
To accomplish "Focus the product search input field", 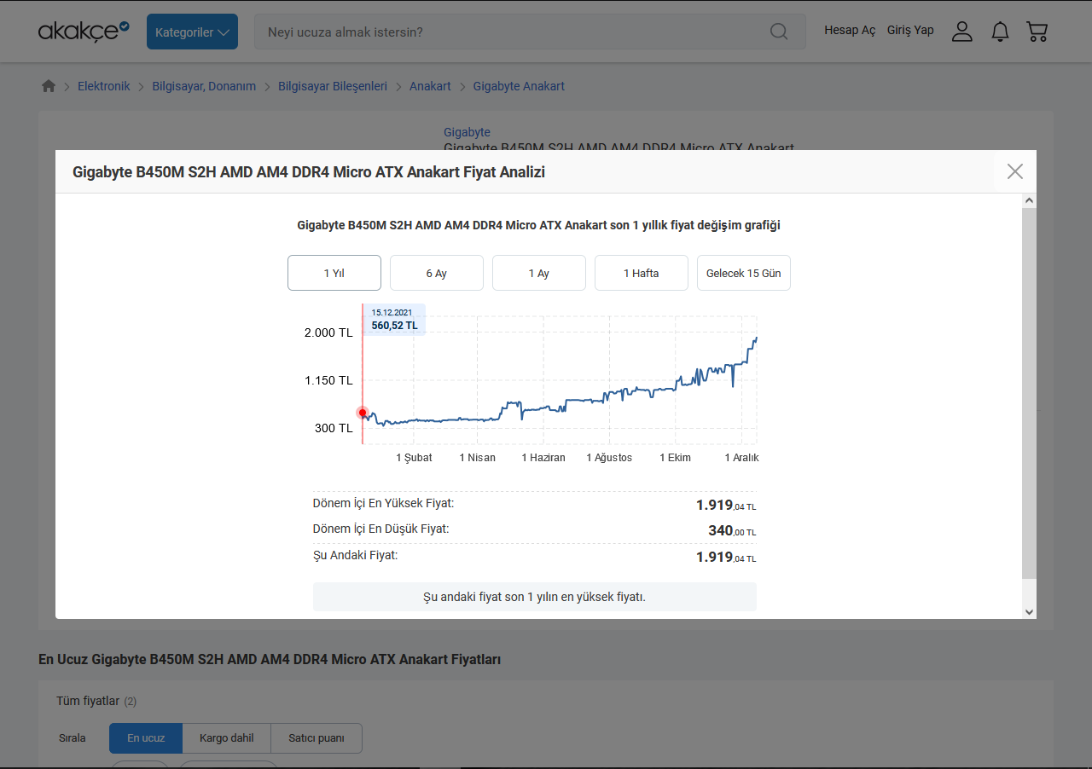I will tap(512, 32).
